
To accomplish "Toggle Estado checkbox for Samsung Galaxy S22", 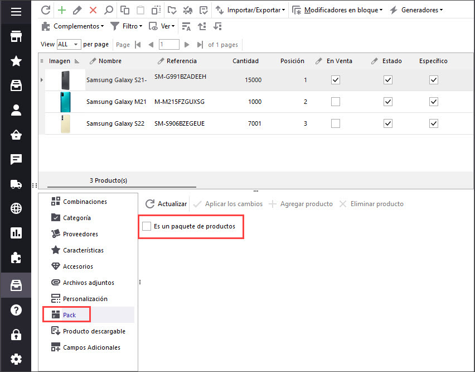I will 388,123.
